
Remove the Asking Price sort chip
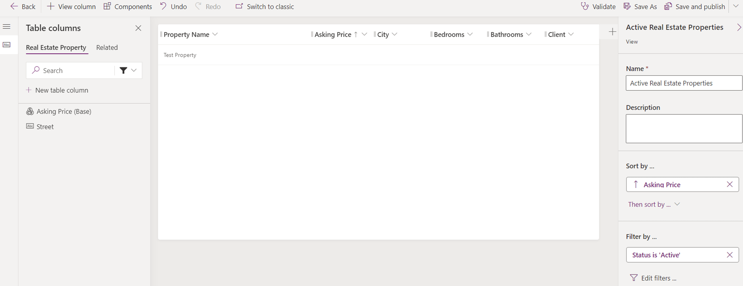(x=730, y=184)
